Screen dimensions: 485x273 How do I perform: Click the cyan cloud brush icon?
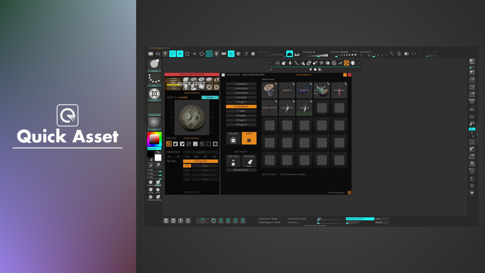[289, 54]
